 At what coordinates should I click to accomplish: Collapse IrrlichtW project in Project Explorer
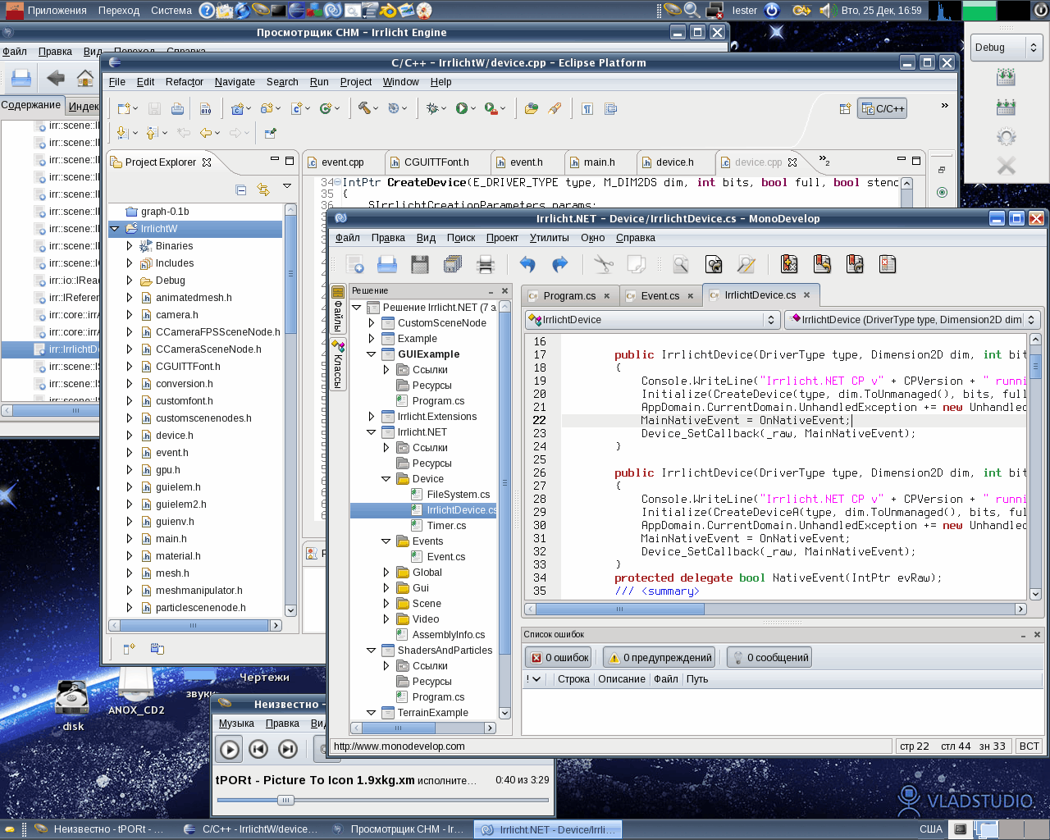115,229
